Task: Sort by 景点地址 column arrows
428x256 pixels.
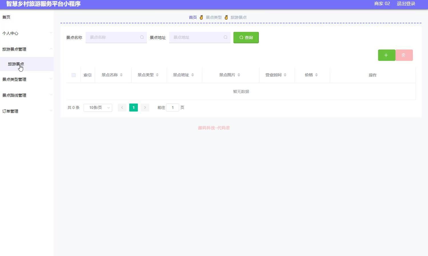Action: pyautogui.click(x=193, y=75)
